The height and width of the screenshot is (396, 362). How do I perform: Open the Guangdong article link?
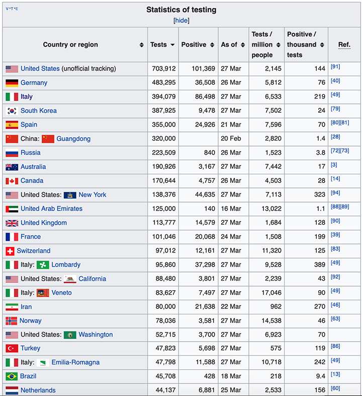(x=73, y=139)
